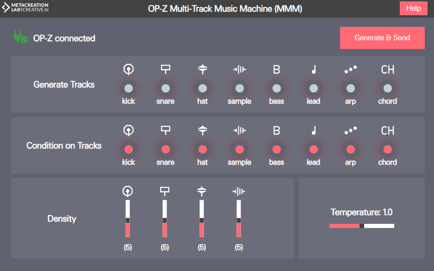Click the sample waveform icon in Generate Tracks
The height and width of the screenshot is (271, 434).
coord(239,69)
